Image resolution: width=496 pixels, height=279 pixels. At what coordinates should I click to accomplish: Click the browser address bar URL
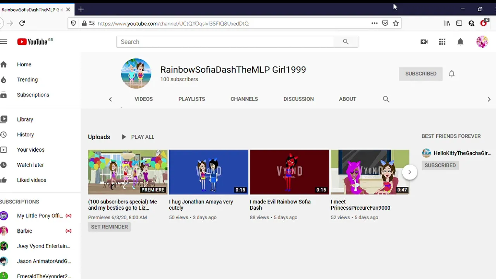click(x=173, y=24)
